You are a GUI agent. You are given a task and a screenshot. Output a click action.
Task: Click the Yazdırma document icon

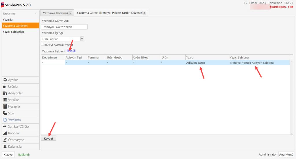[x=5, y=120]
